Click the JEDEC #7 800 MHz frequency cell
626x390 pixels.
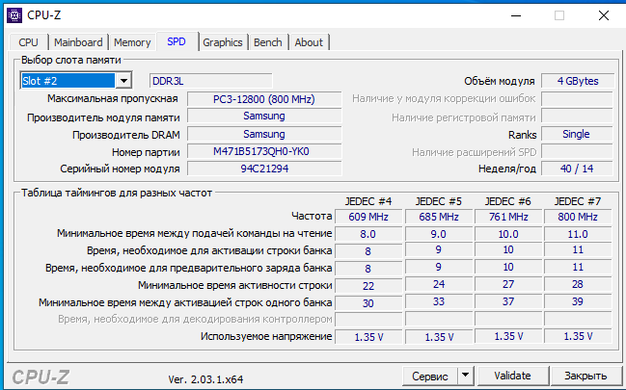[576, 217]
